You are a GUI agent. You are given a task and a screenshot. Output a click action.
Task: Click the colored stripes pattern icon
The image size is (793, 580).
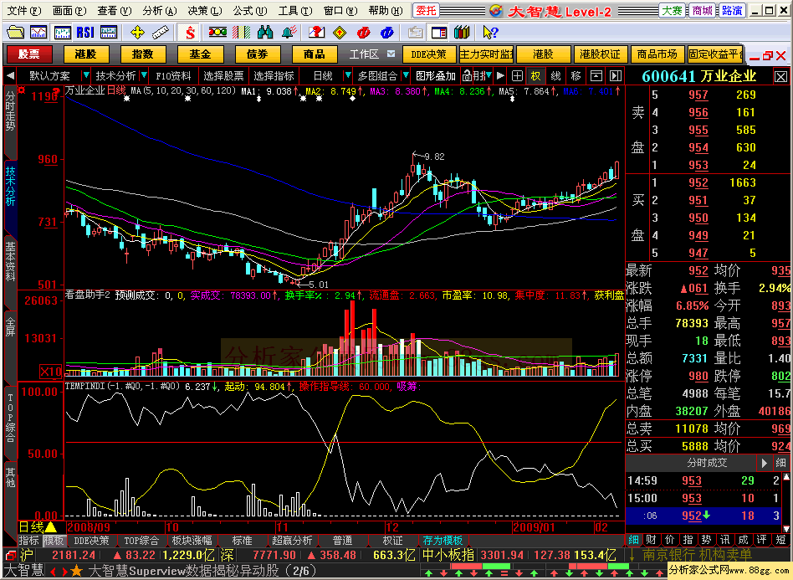(x=241, y=33)
